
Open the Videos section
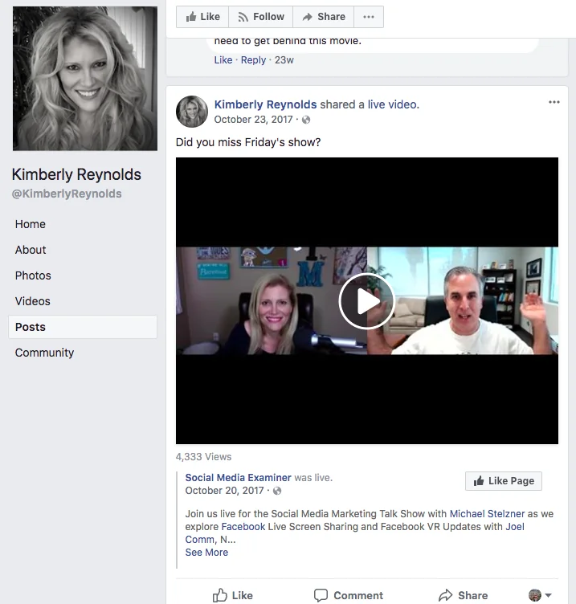point(32,301)
